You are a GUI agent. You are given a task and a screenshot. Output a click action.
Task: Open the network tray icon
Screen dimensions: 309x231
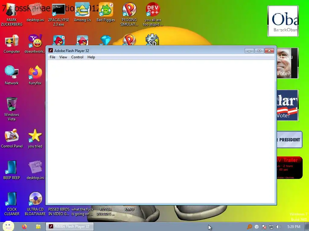271,227
